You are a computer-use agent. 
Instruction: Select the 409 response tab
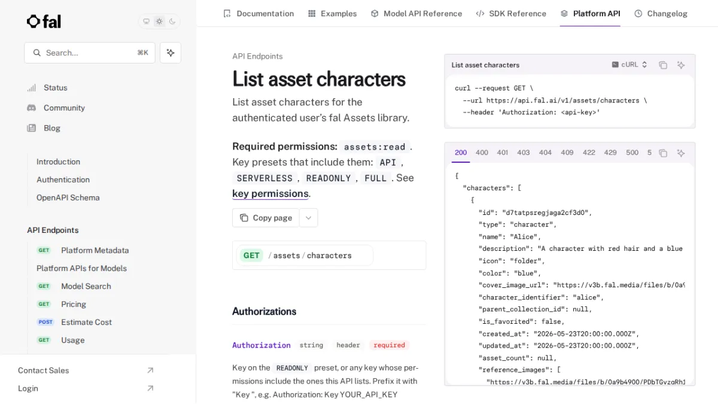(567, 153)
